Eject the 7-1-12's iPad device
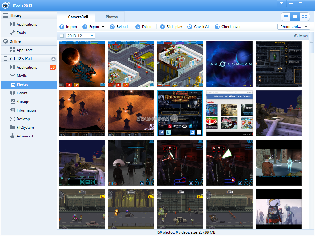Screen dimensions: 315x236 (53, 59)
